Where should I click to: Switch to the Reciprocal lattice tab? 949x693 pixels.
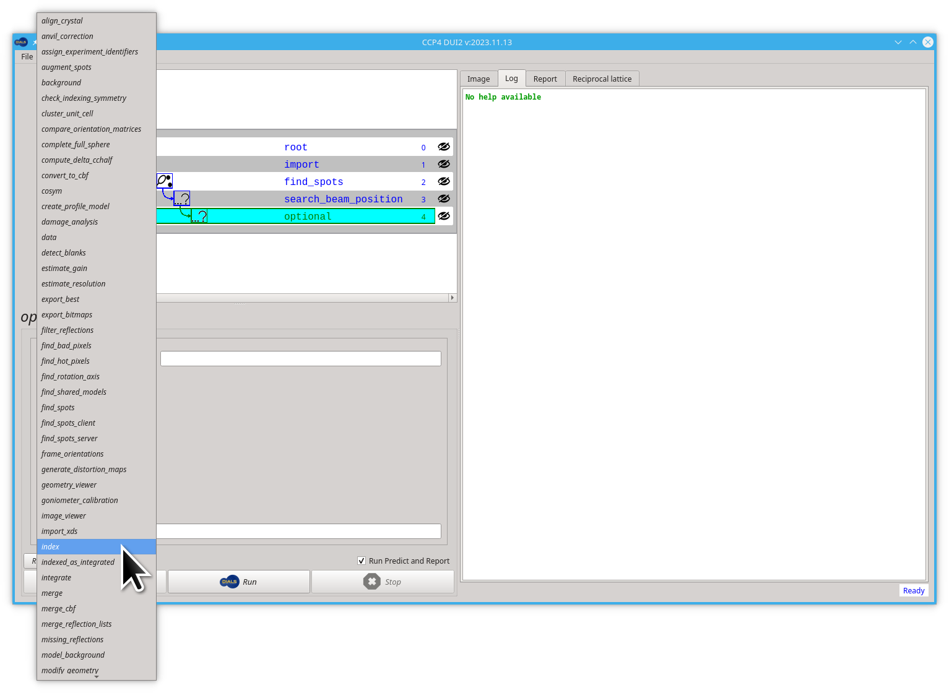tap(602, 79)
